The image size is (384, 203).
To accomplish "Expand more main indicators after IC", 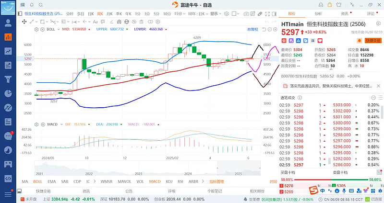I will click(95, 181).
